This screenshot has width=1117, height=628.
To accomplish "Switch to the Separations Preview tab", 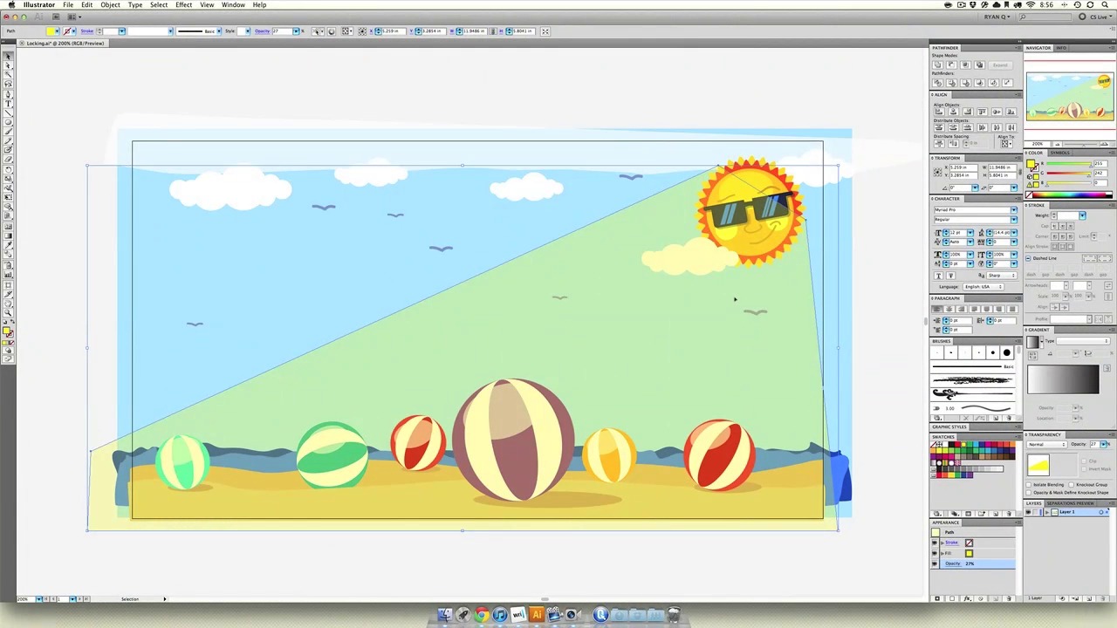I will tap(1071, 503).
